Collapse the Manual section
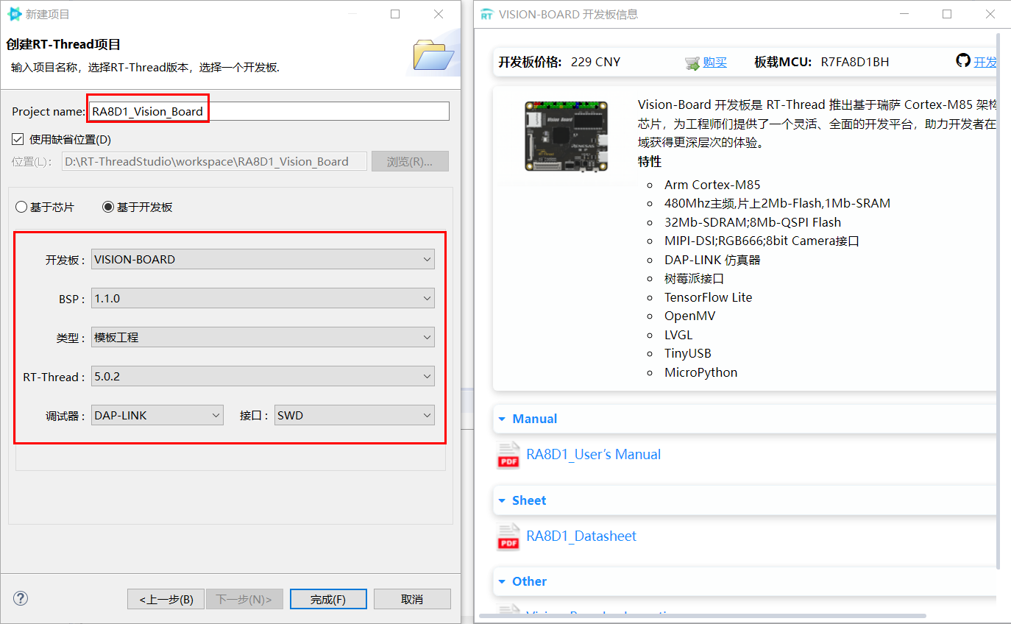The height and width of the screenshot is (624, 1011). point(502,419)
